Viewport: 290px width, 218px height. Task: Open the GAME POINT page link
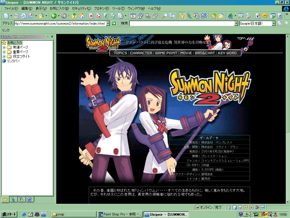[x=166, y=53]
